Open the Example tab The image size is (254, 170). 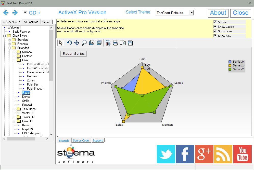(64, 140)
